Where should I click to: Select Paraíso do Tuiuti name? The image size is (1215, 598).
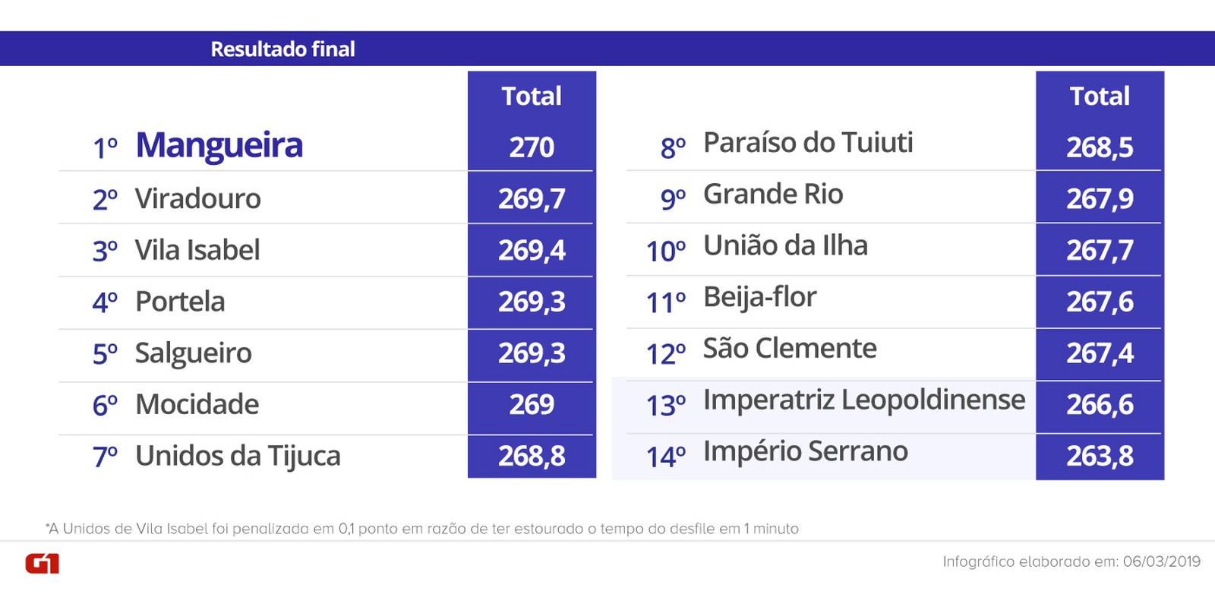pos(808,143)
